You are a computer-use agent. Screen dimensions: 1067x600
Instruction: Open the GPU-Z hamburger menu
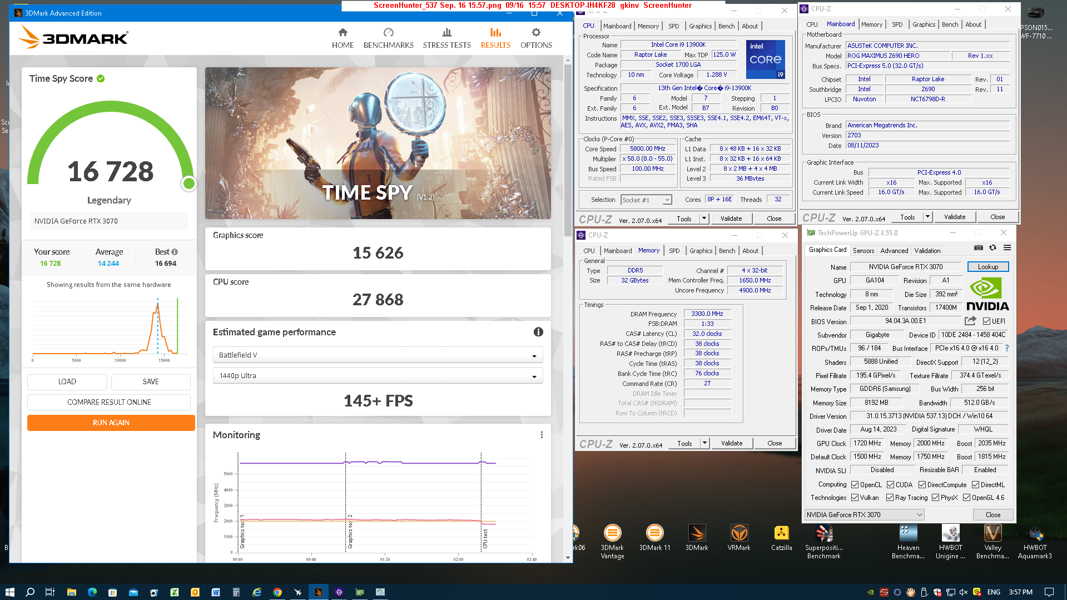(1007, 248)
